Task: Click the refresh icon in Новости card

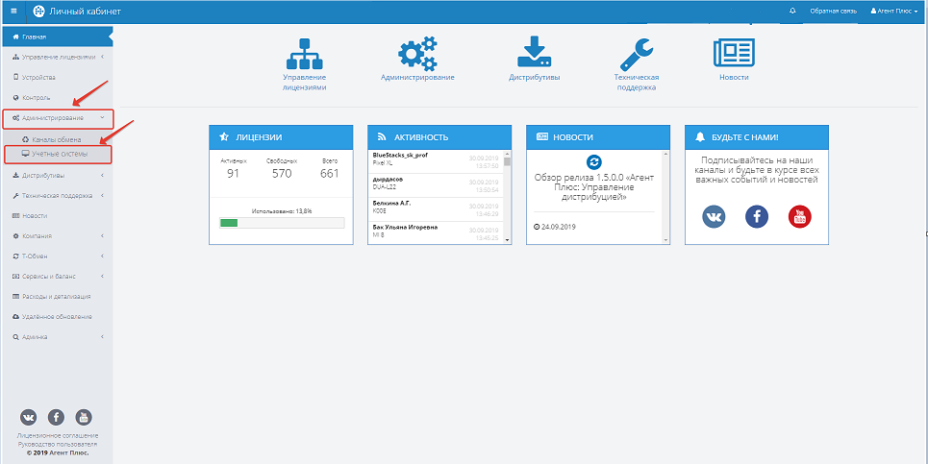Action: [593, 162]
